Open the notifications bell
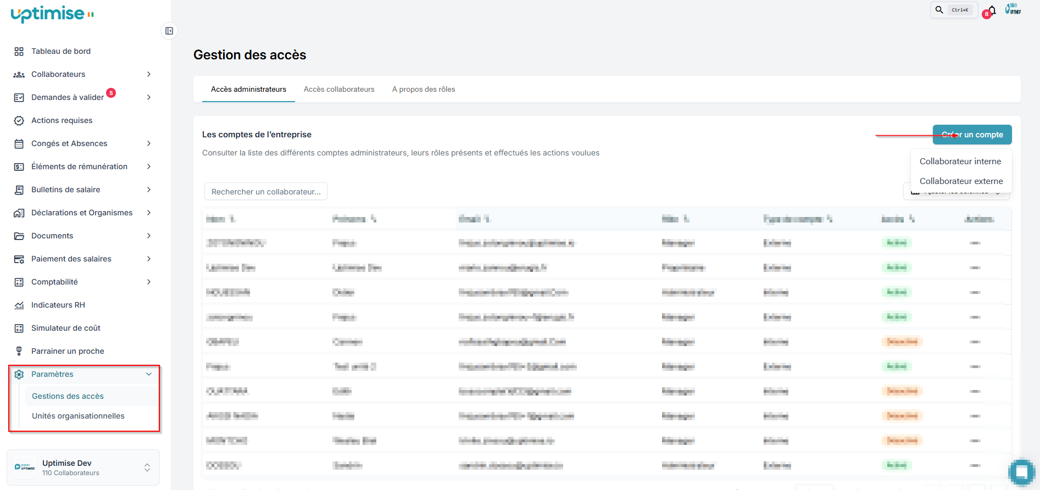The height and width of the screenshot is (490, 1040). 992,10
